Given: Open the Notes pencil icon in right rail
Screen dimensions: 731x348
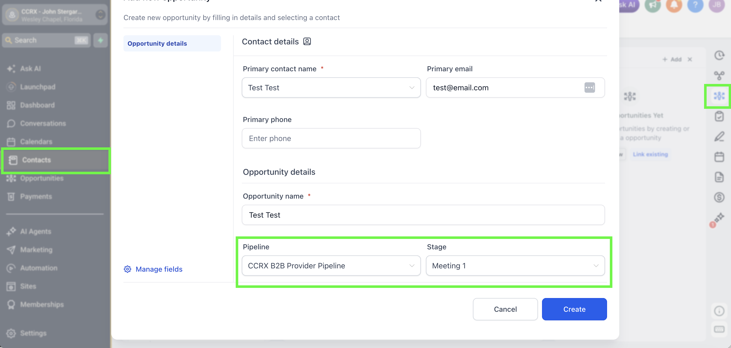Looking at the screenshot, I should [719, 137].
